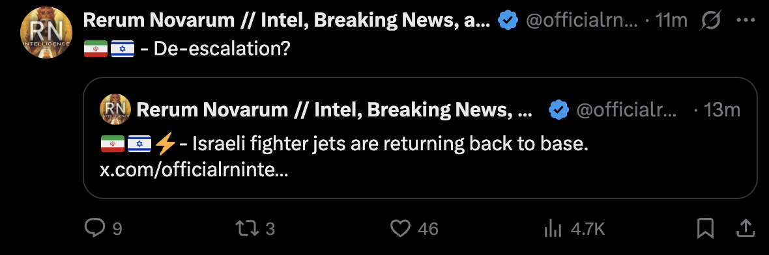Screen dimensions: 769x255
Task: Click the Grok slashed-circle icon
Action: [x=710, y=21]
